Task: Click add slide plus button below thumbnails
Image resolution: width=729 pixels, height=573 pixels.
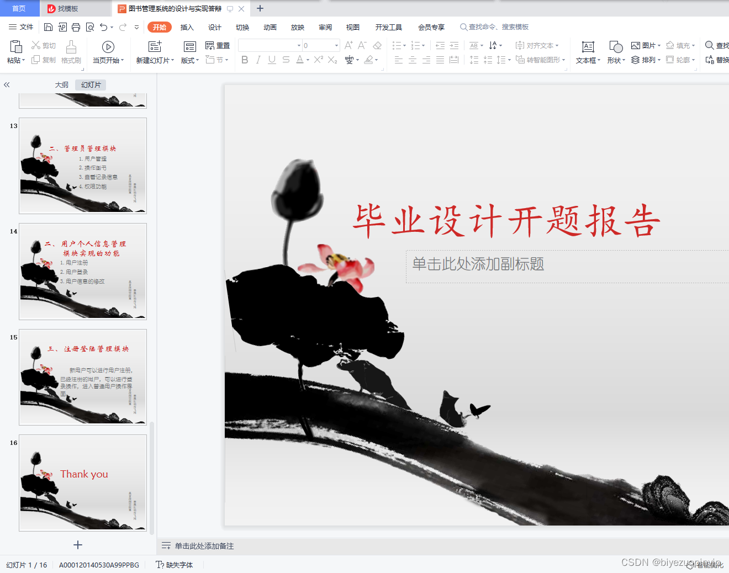Action: [x=78, y=545]
